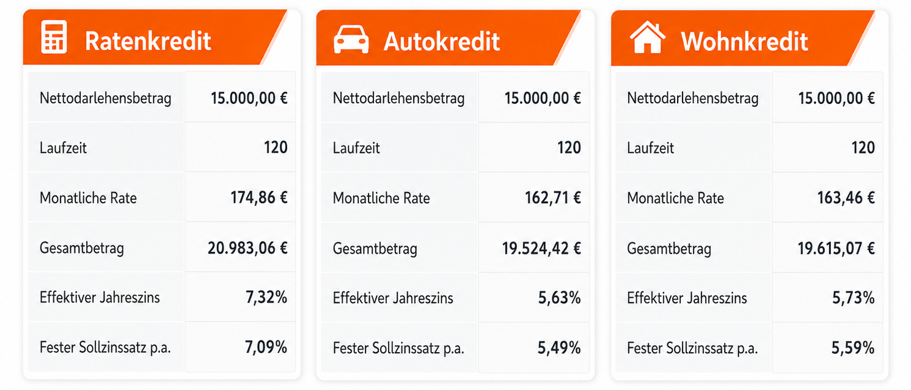The height and width of the screenshot is (390, 911).
Task: Select Wohnkredit Sollzinssatz value 5,59%
Action: [x=854, y=348]
